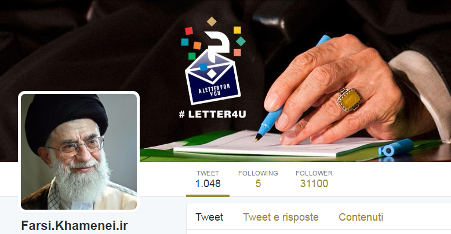The width and height of the screenshot is (451, 234).
Task: Click the #LETTER4U hashtag text
Action: 213,115
